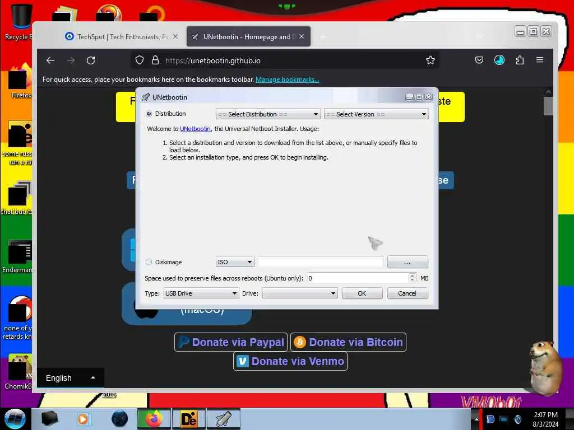The height and width of the screenshot is (430, 574).
Task: Click OK in UNetbootin dialog
Action: pos(362,293)
